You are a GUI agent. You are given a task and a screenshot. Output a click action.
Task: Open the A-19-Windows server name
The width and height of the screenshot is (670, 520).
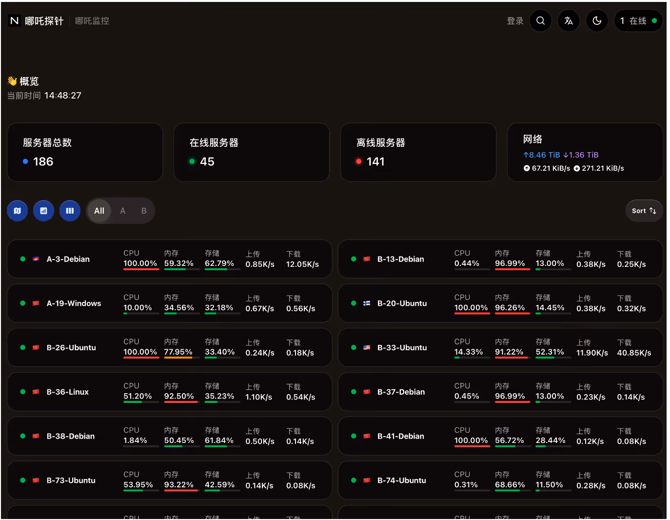[74, 303]
